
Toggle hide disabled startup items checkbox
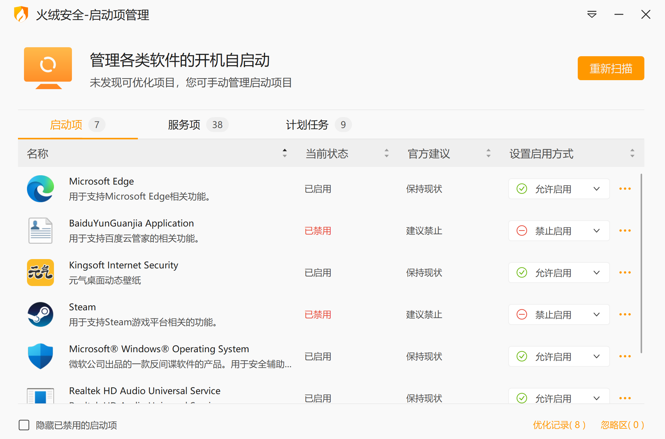click(24, 425)
